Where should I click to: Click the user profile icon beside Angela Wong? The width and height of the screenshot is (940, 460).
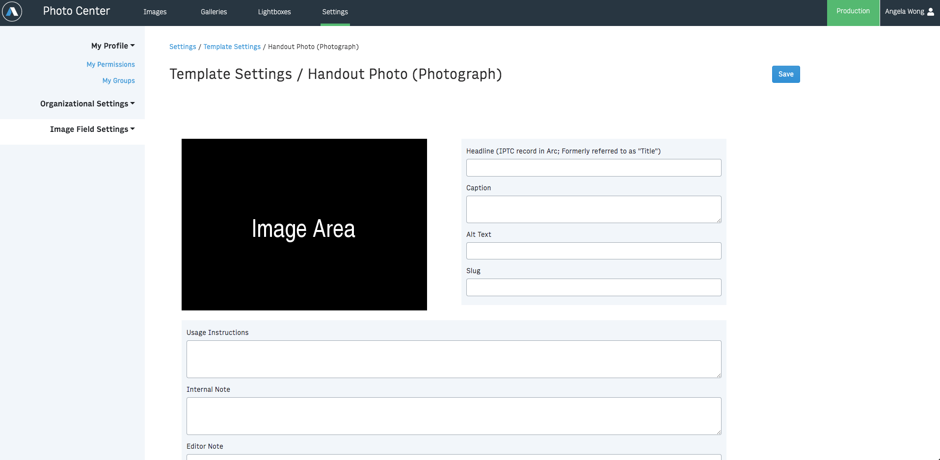tap(931, 12)
